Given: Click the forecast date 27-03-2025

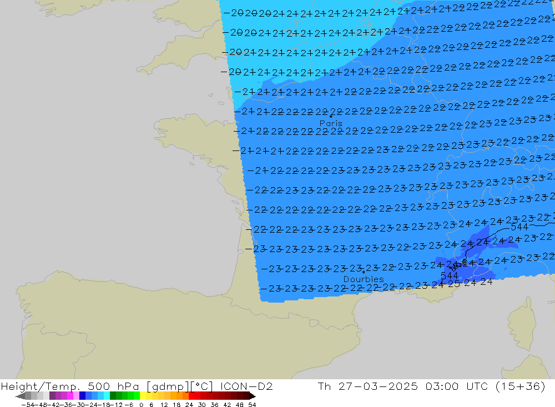Looking at the screenshot, I should [x=378, y=386].
